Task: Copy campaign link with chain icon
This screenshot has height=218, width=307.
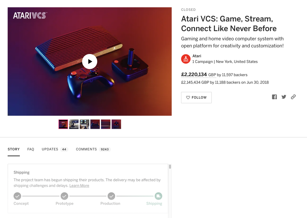Action: pyautogui.click(x=293, y=97)
